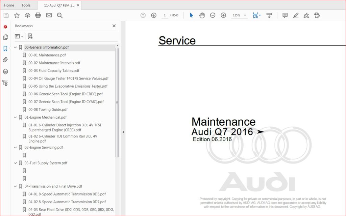Image resolution: width=346 pixels, height=216 pixels.
Task: Open bookmark 00-05 Using the Evaporative Emissions Tester
Action: pos(68,86)
